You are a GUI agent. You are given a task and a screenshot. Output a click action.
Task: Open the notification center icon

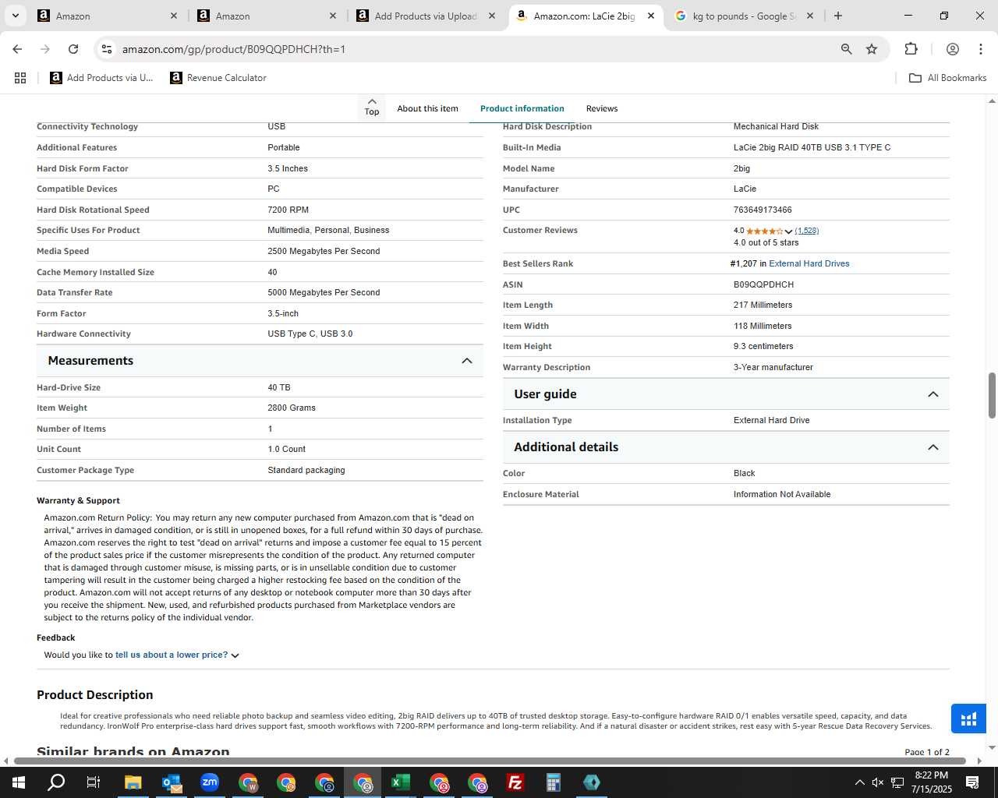(x=972, y=782)
